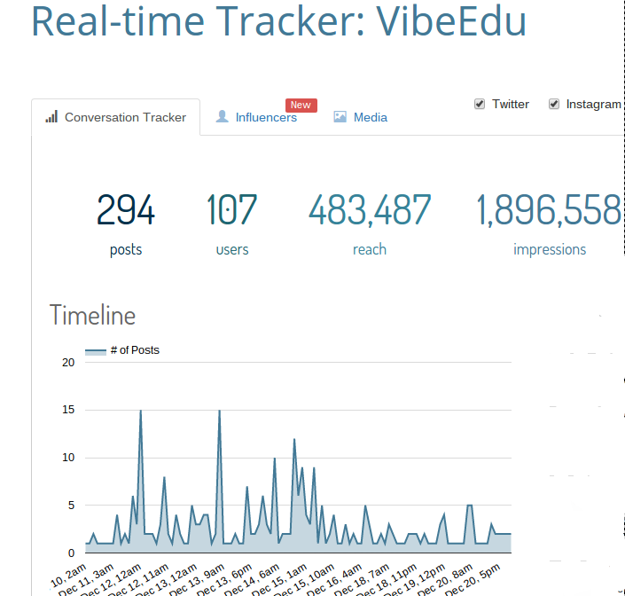Click the Timeline section heading
625x596 pixels.
coord(92,316)
